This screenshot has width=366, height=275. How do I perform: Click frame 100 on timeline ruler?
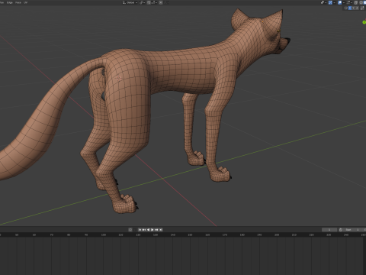point(104,235)
